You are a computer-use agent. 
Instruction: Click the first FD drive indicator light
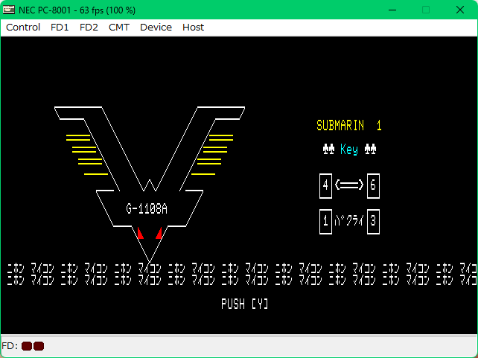[x=27, y=346]
